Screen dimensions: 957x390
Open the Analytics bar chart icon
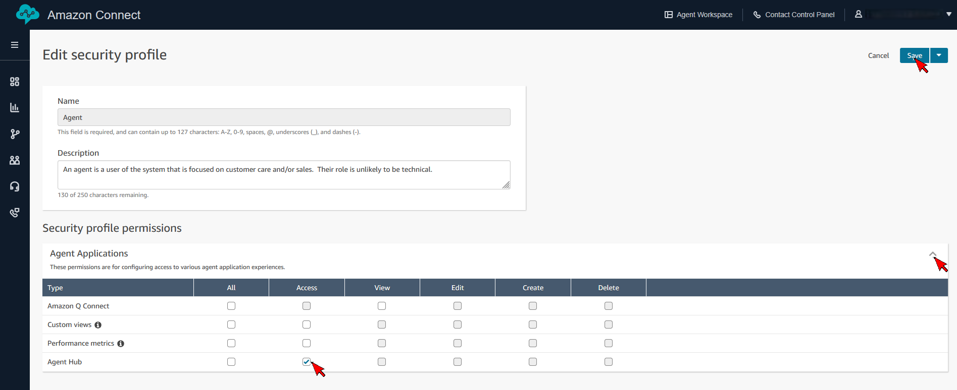click(x=15, y=107)
